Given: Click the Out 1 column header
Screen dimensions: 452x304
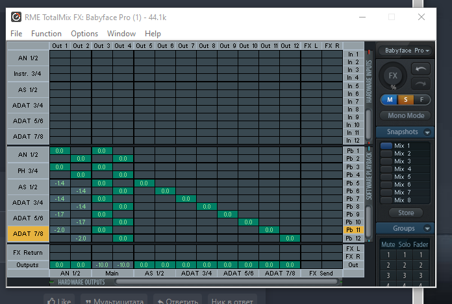Looking at the screenshot, I should tap(60, 46).
